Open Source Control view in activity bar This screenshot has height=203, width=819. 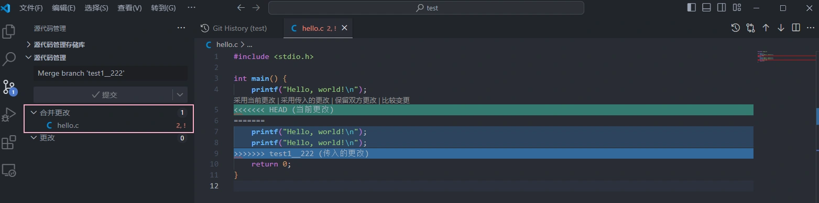[x=9, y=87]
